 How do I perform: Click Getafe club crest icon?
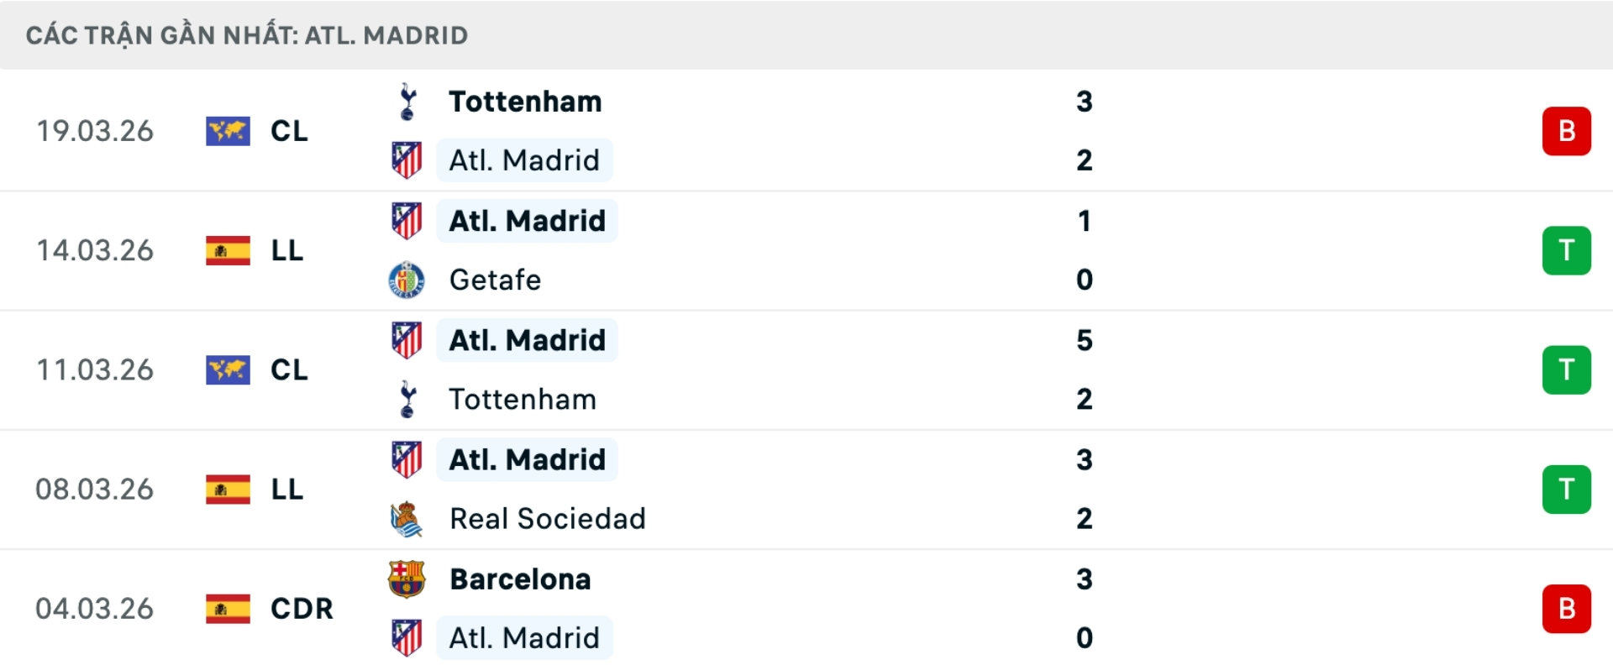(x=407, y=280)
